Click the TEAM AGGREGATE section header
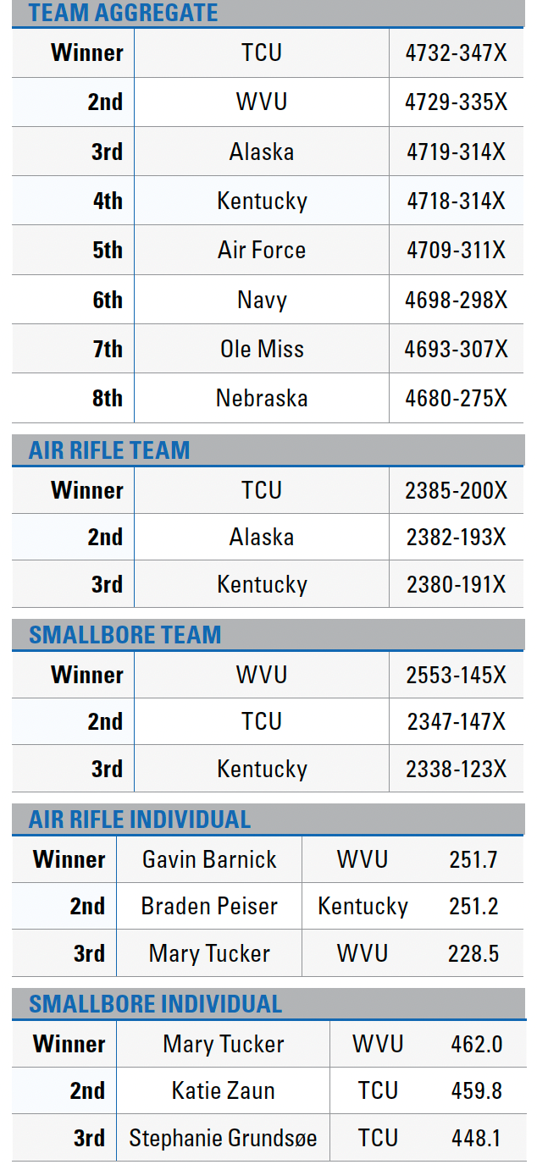537x1170 pixels. [x=124, y=14]
